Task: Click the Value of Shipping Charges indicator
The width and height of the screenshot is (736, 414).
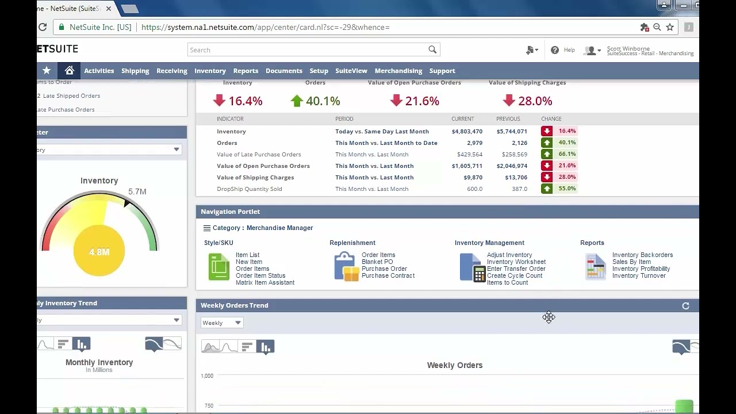Action: tap(255, 177)
